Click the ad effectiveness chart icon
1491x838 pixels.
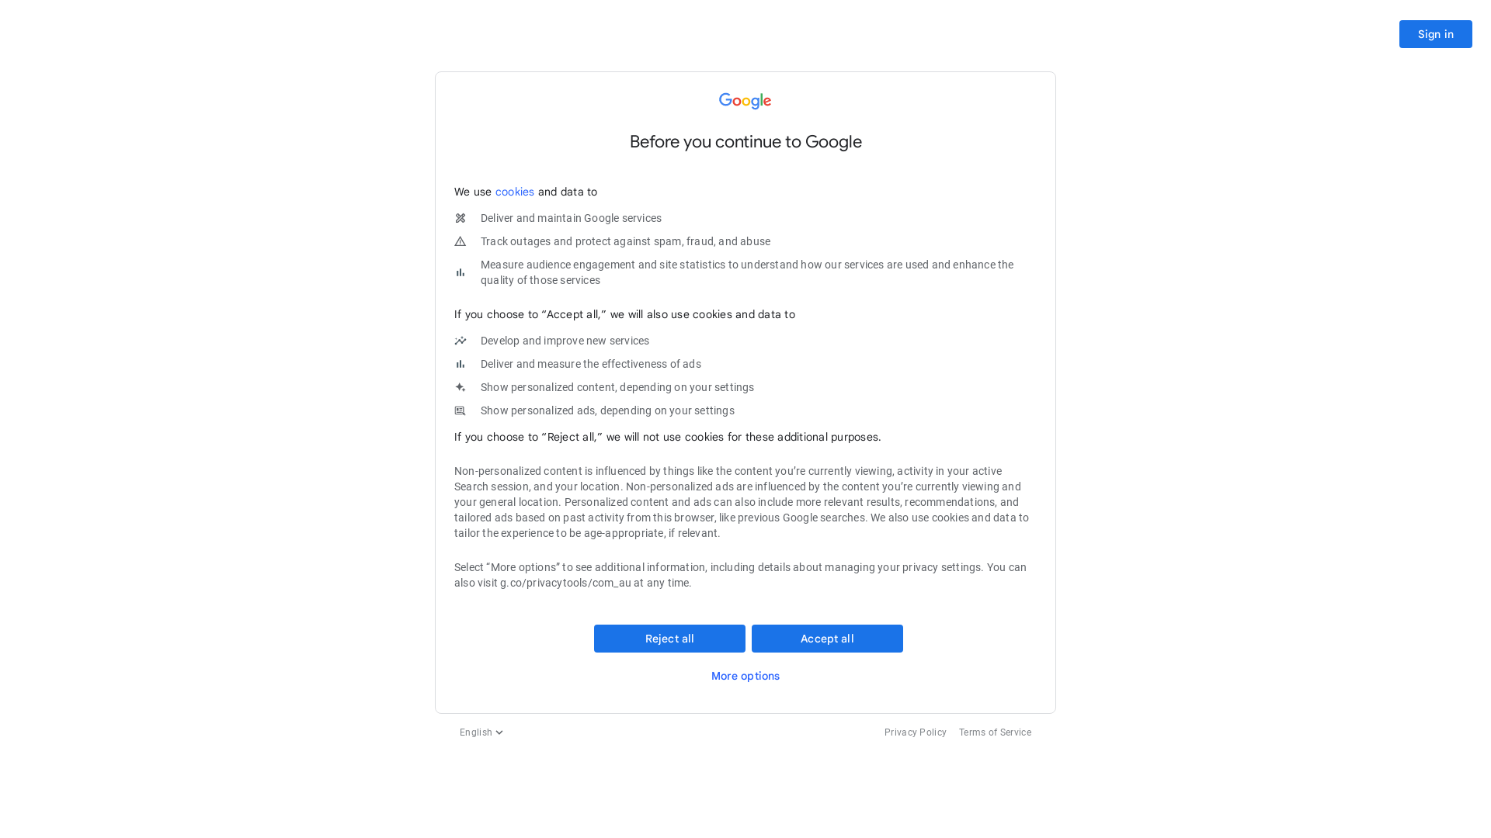point(460,364)
